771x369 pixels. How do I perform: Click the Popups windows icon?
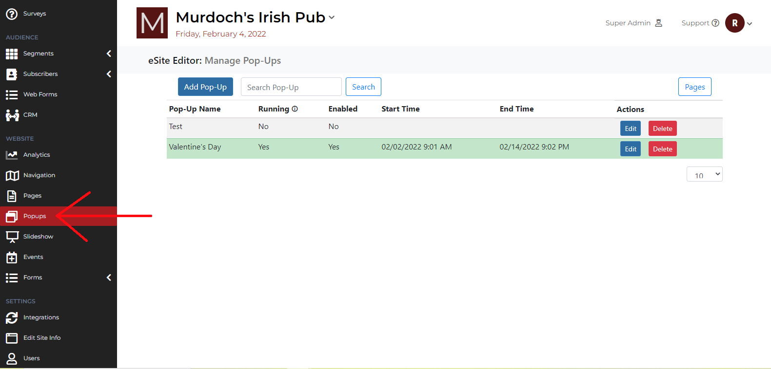tap(12, 217)
